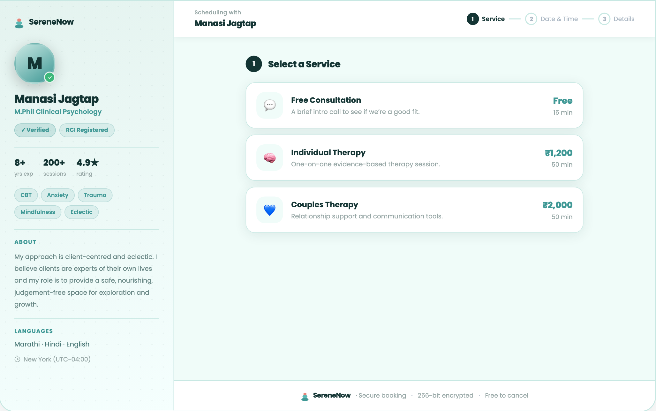Click the Free price label
The height and width of the screenshot is (411, 656).
pos(563,101)
